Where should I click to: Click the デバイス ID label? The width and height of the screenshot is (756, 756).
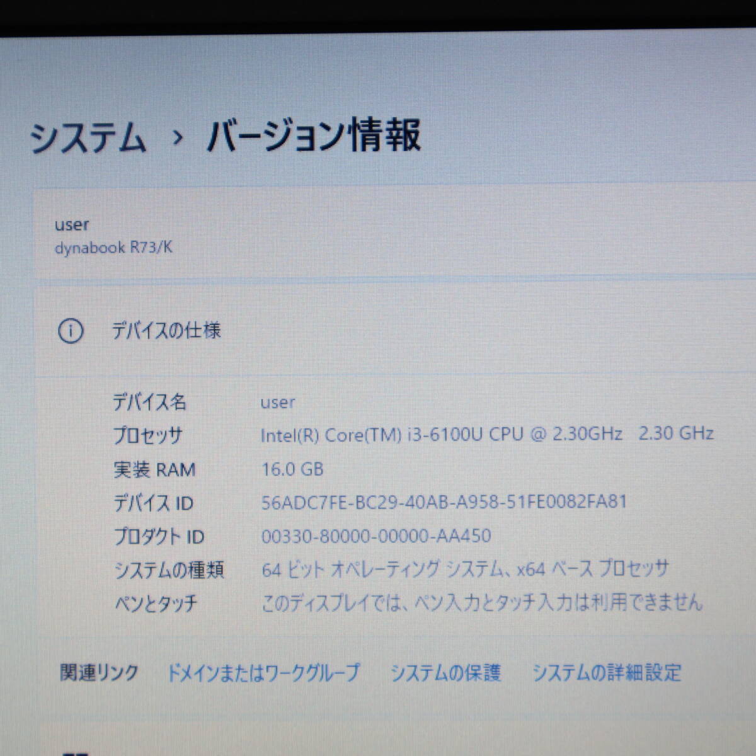pyautogui.click(x=153, y=503)
